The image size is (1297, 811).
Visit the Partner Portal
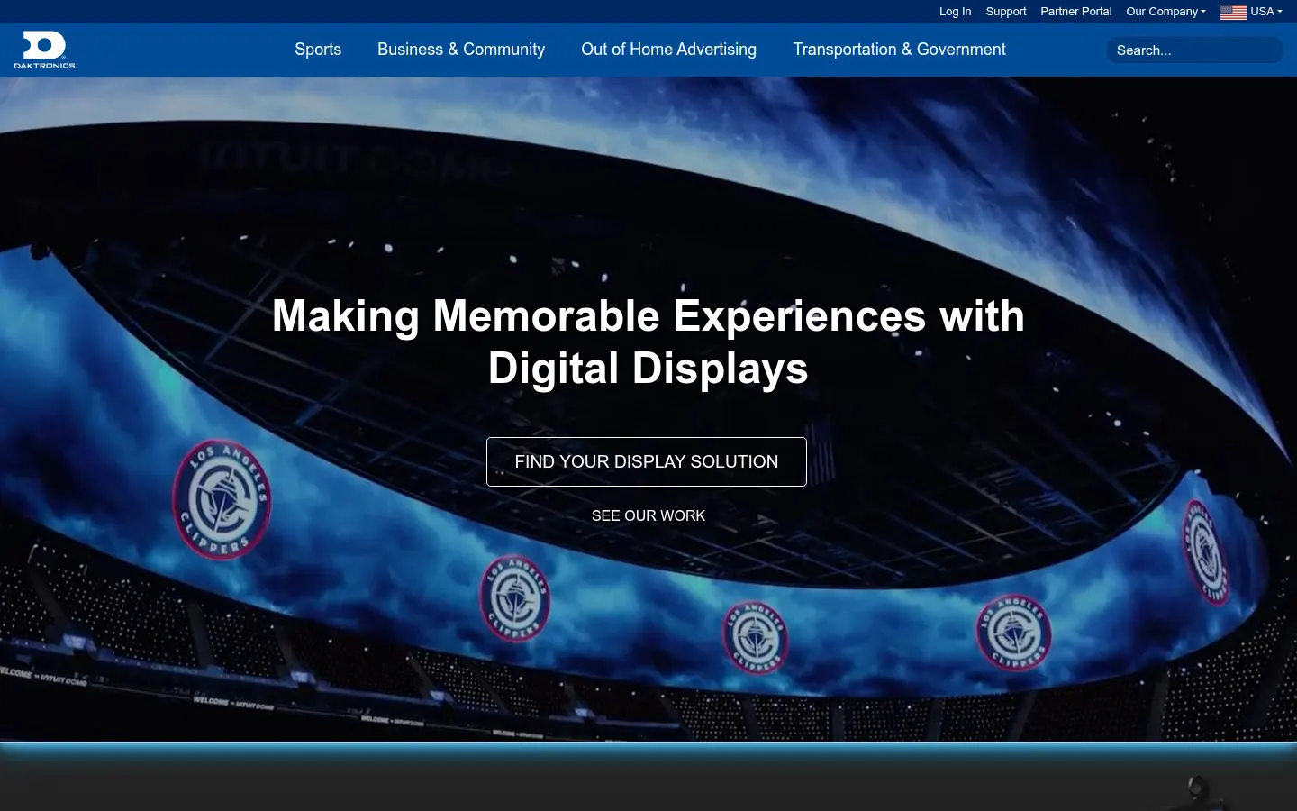(x=1075, y=12)
